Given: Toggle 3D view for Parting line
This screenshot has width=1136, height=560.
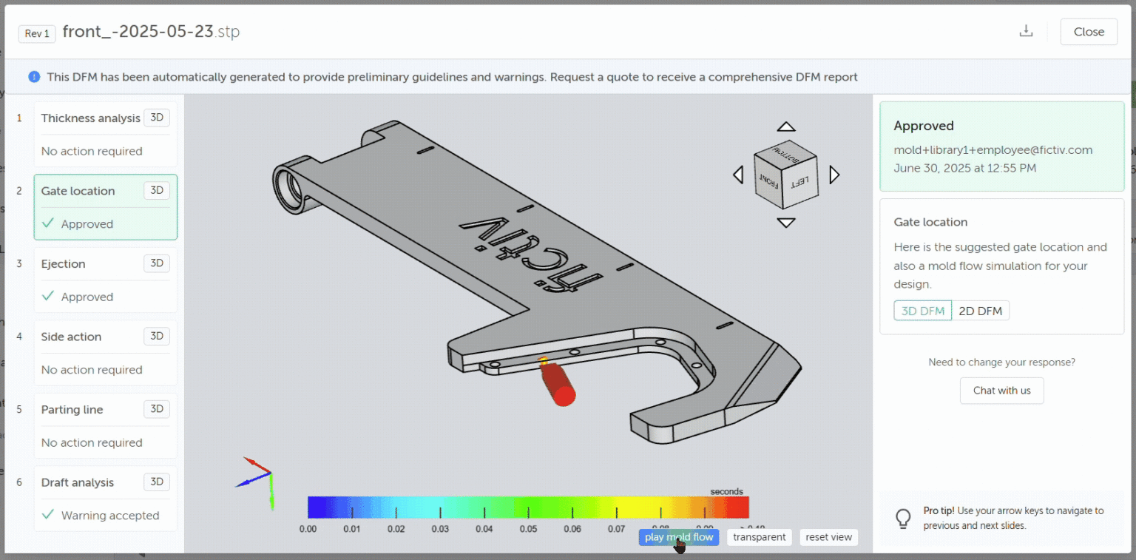Looking at the screenshot, I should pyautogui.click(x=156, y=409).
